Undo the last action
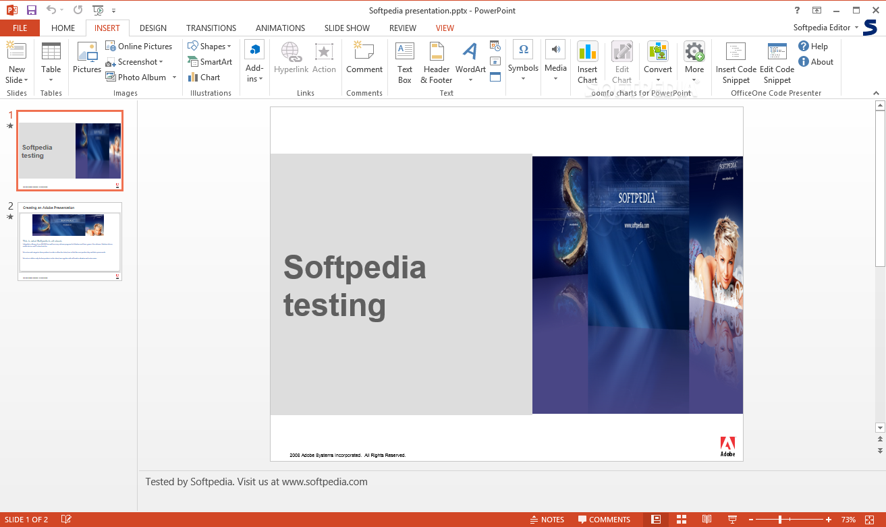Screen dimensions: 886x527 (x=51, y=10)
